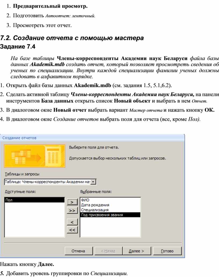Click the Отмена button

click(79, 251)
